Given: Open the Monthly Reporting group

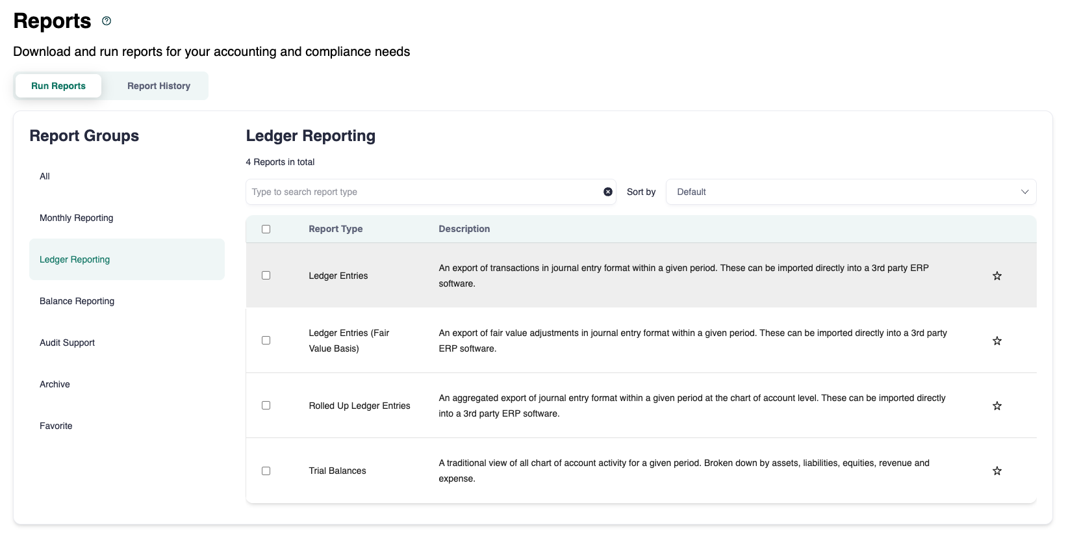Looking at the screenshot, I should (x=77, y=218).
